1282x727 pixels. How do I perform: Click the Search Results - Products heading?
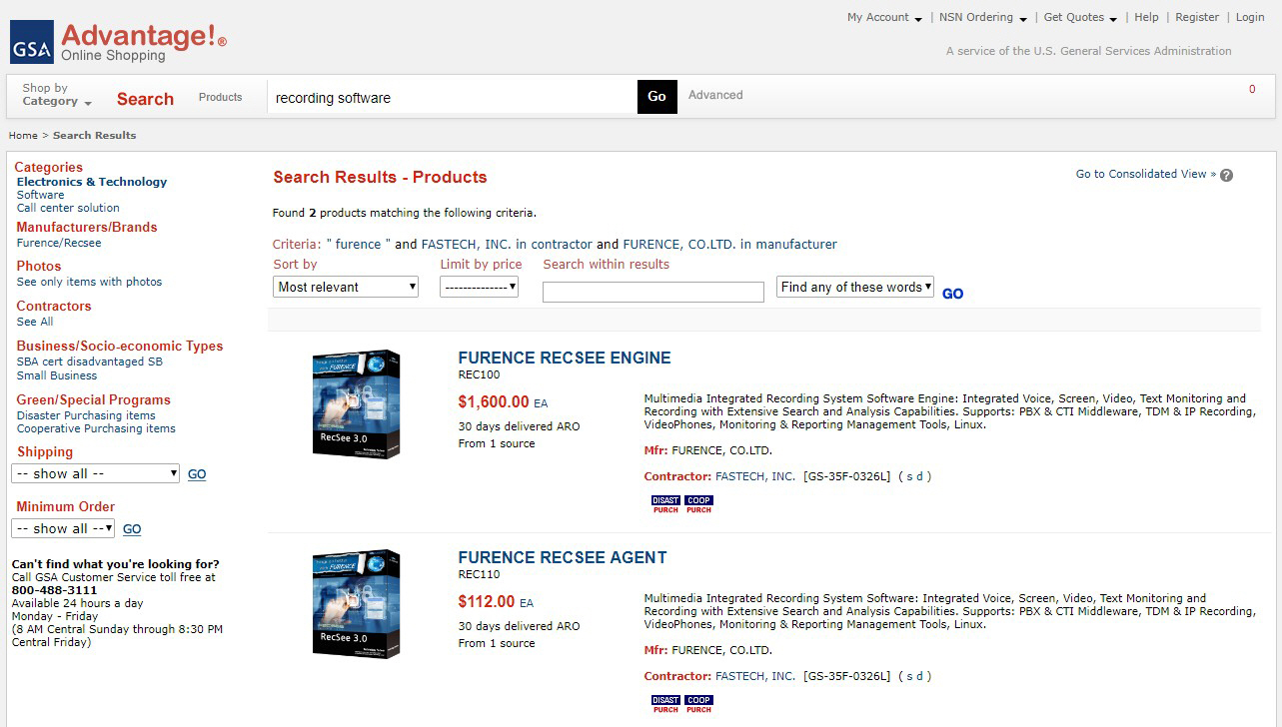coord(380,177)
